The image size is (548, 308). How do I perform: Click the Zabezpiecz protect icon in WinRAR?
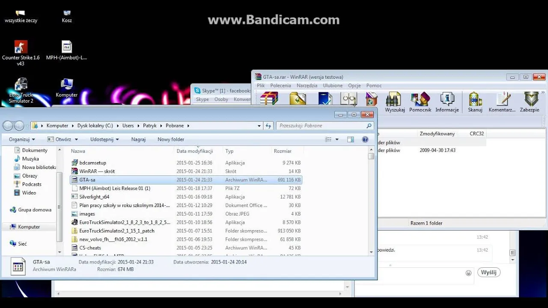coord(531,99)
